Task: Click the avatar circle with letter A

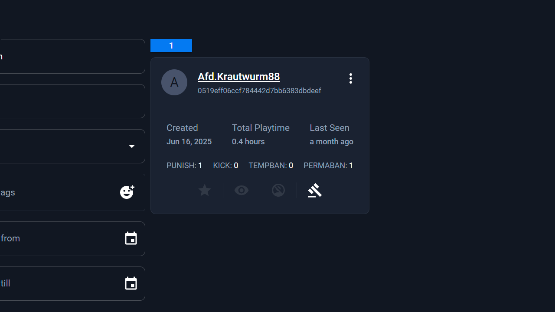Action: 174,82
